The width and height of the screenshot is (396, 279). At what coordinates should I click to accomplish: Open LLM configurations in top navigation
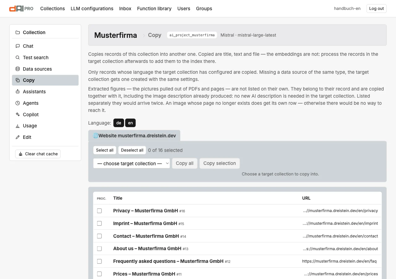[x=92, y=9]
